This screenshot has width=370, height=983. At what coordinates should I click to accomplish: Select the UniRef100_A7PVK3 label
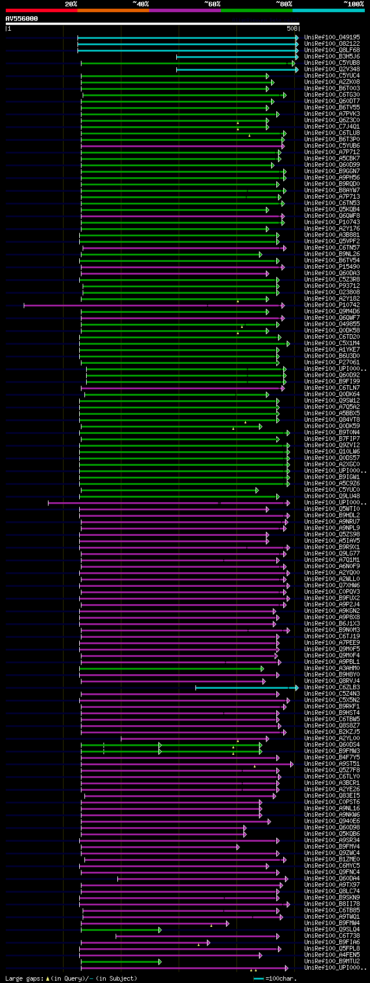[332, 114]
